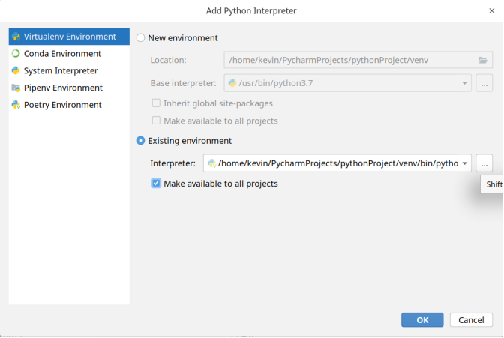Click the folder icon in Location field
504x338 pixels.
(483, 60)
